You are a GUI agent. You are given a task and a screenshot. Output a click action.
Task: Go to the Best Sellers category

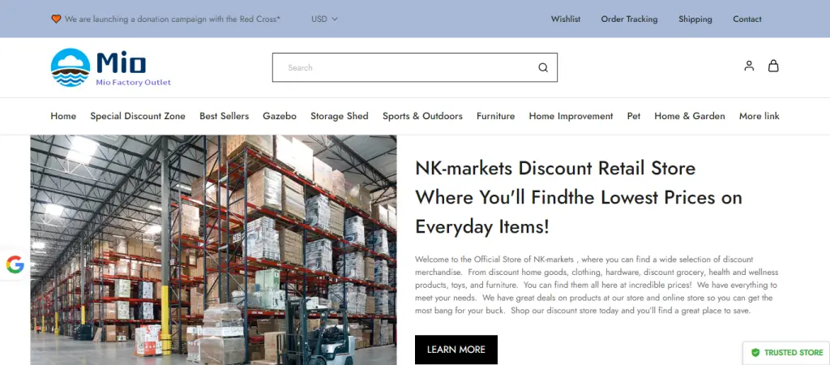tap(224, 116)
